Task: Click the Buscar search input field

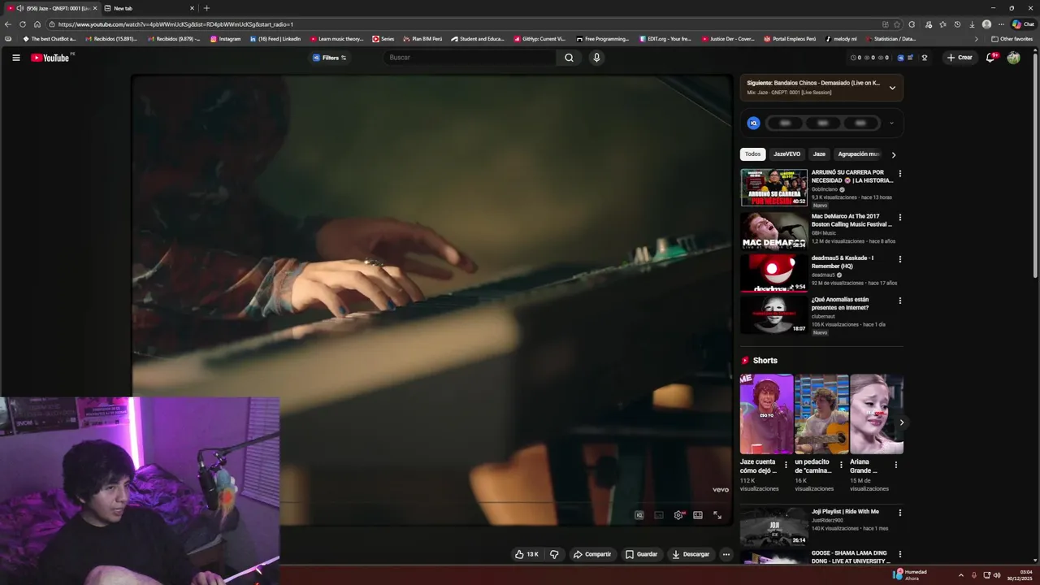Action: point(470,58)
